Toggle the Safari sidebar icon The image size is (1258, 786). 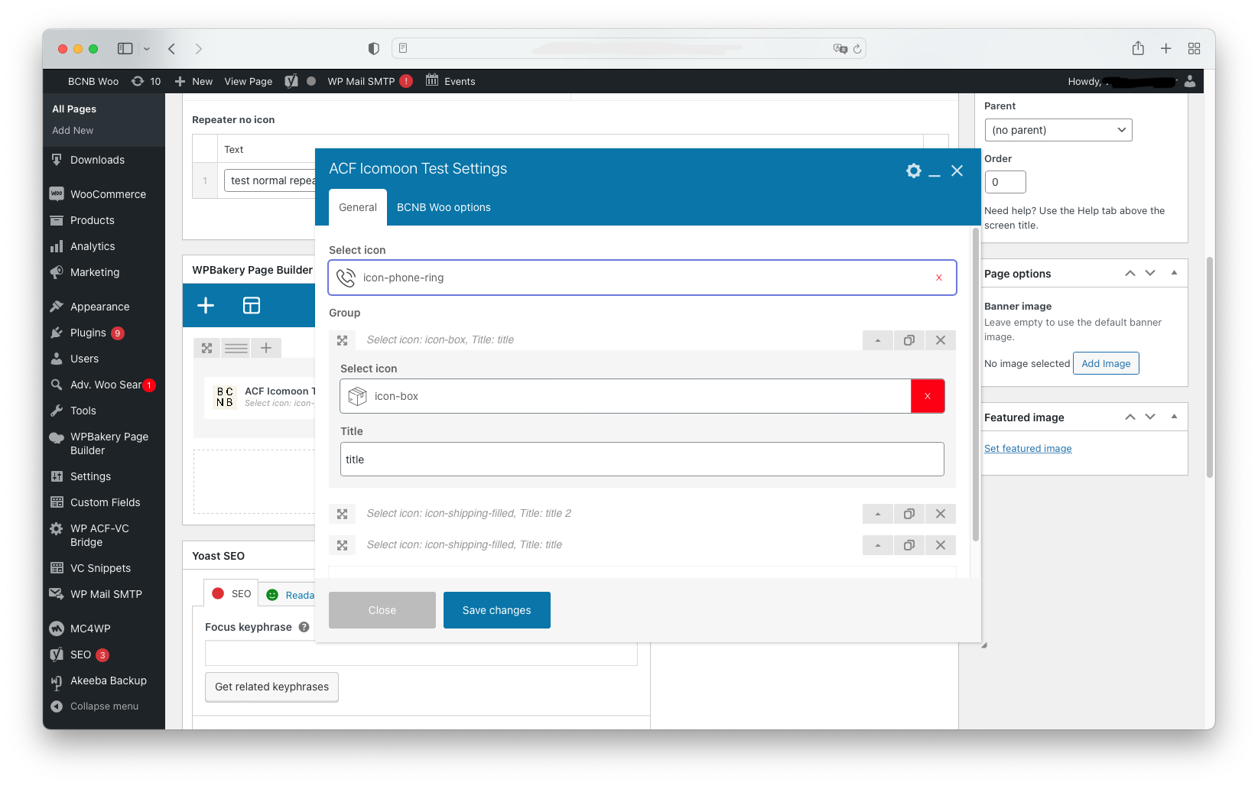[125, 48]
